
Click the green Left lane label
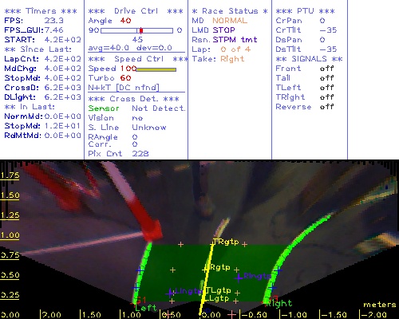pyautogui.click(x=146, y=308)
